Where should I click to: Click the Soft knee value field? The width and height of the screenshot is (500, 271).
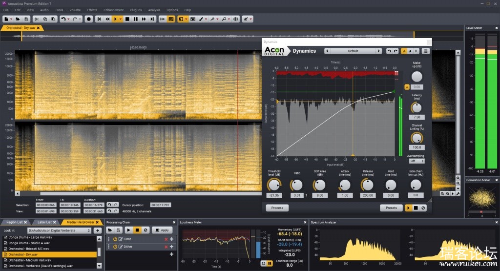(320, 195)
